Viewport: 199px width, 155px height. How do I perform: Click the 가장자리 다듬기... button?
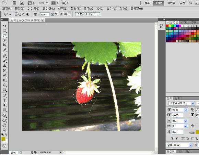(87, 14)
